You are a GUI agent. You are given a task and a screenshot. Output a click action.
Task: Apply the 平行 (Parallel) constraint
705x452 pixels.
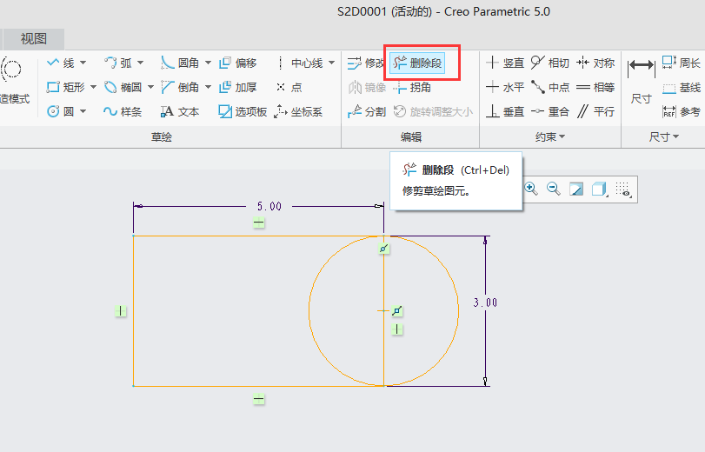pyautogui.click(x=595, y=111)
